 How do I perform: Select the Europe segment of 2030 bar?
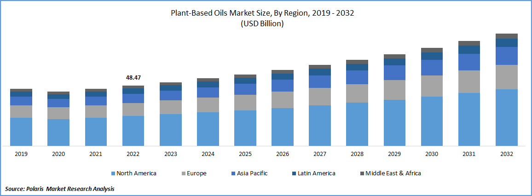[432, 86]
